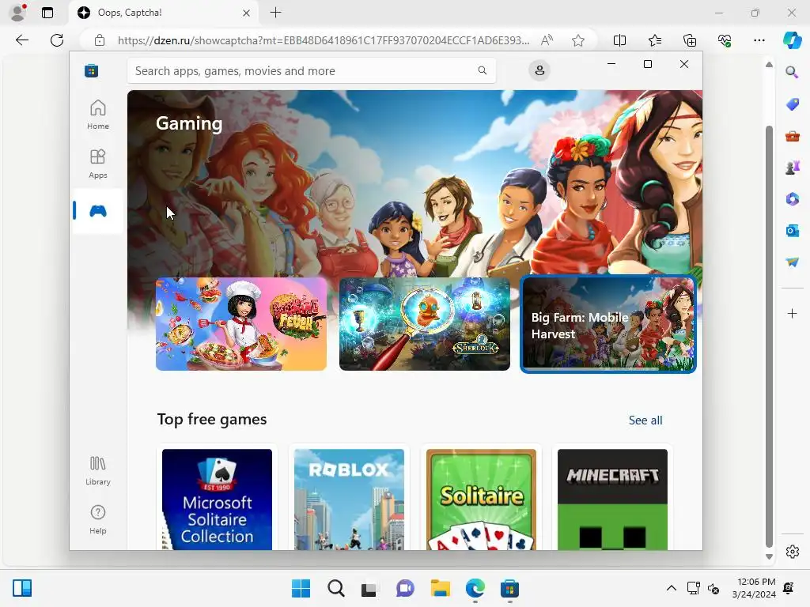
Task: Open Widgets panel on taskbar
Action: (22, 588)
